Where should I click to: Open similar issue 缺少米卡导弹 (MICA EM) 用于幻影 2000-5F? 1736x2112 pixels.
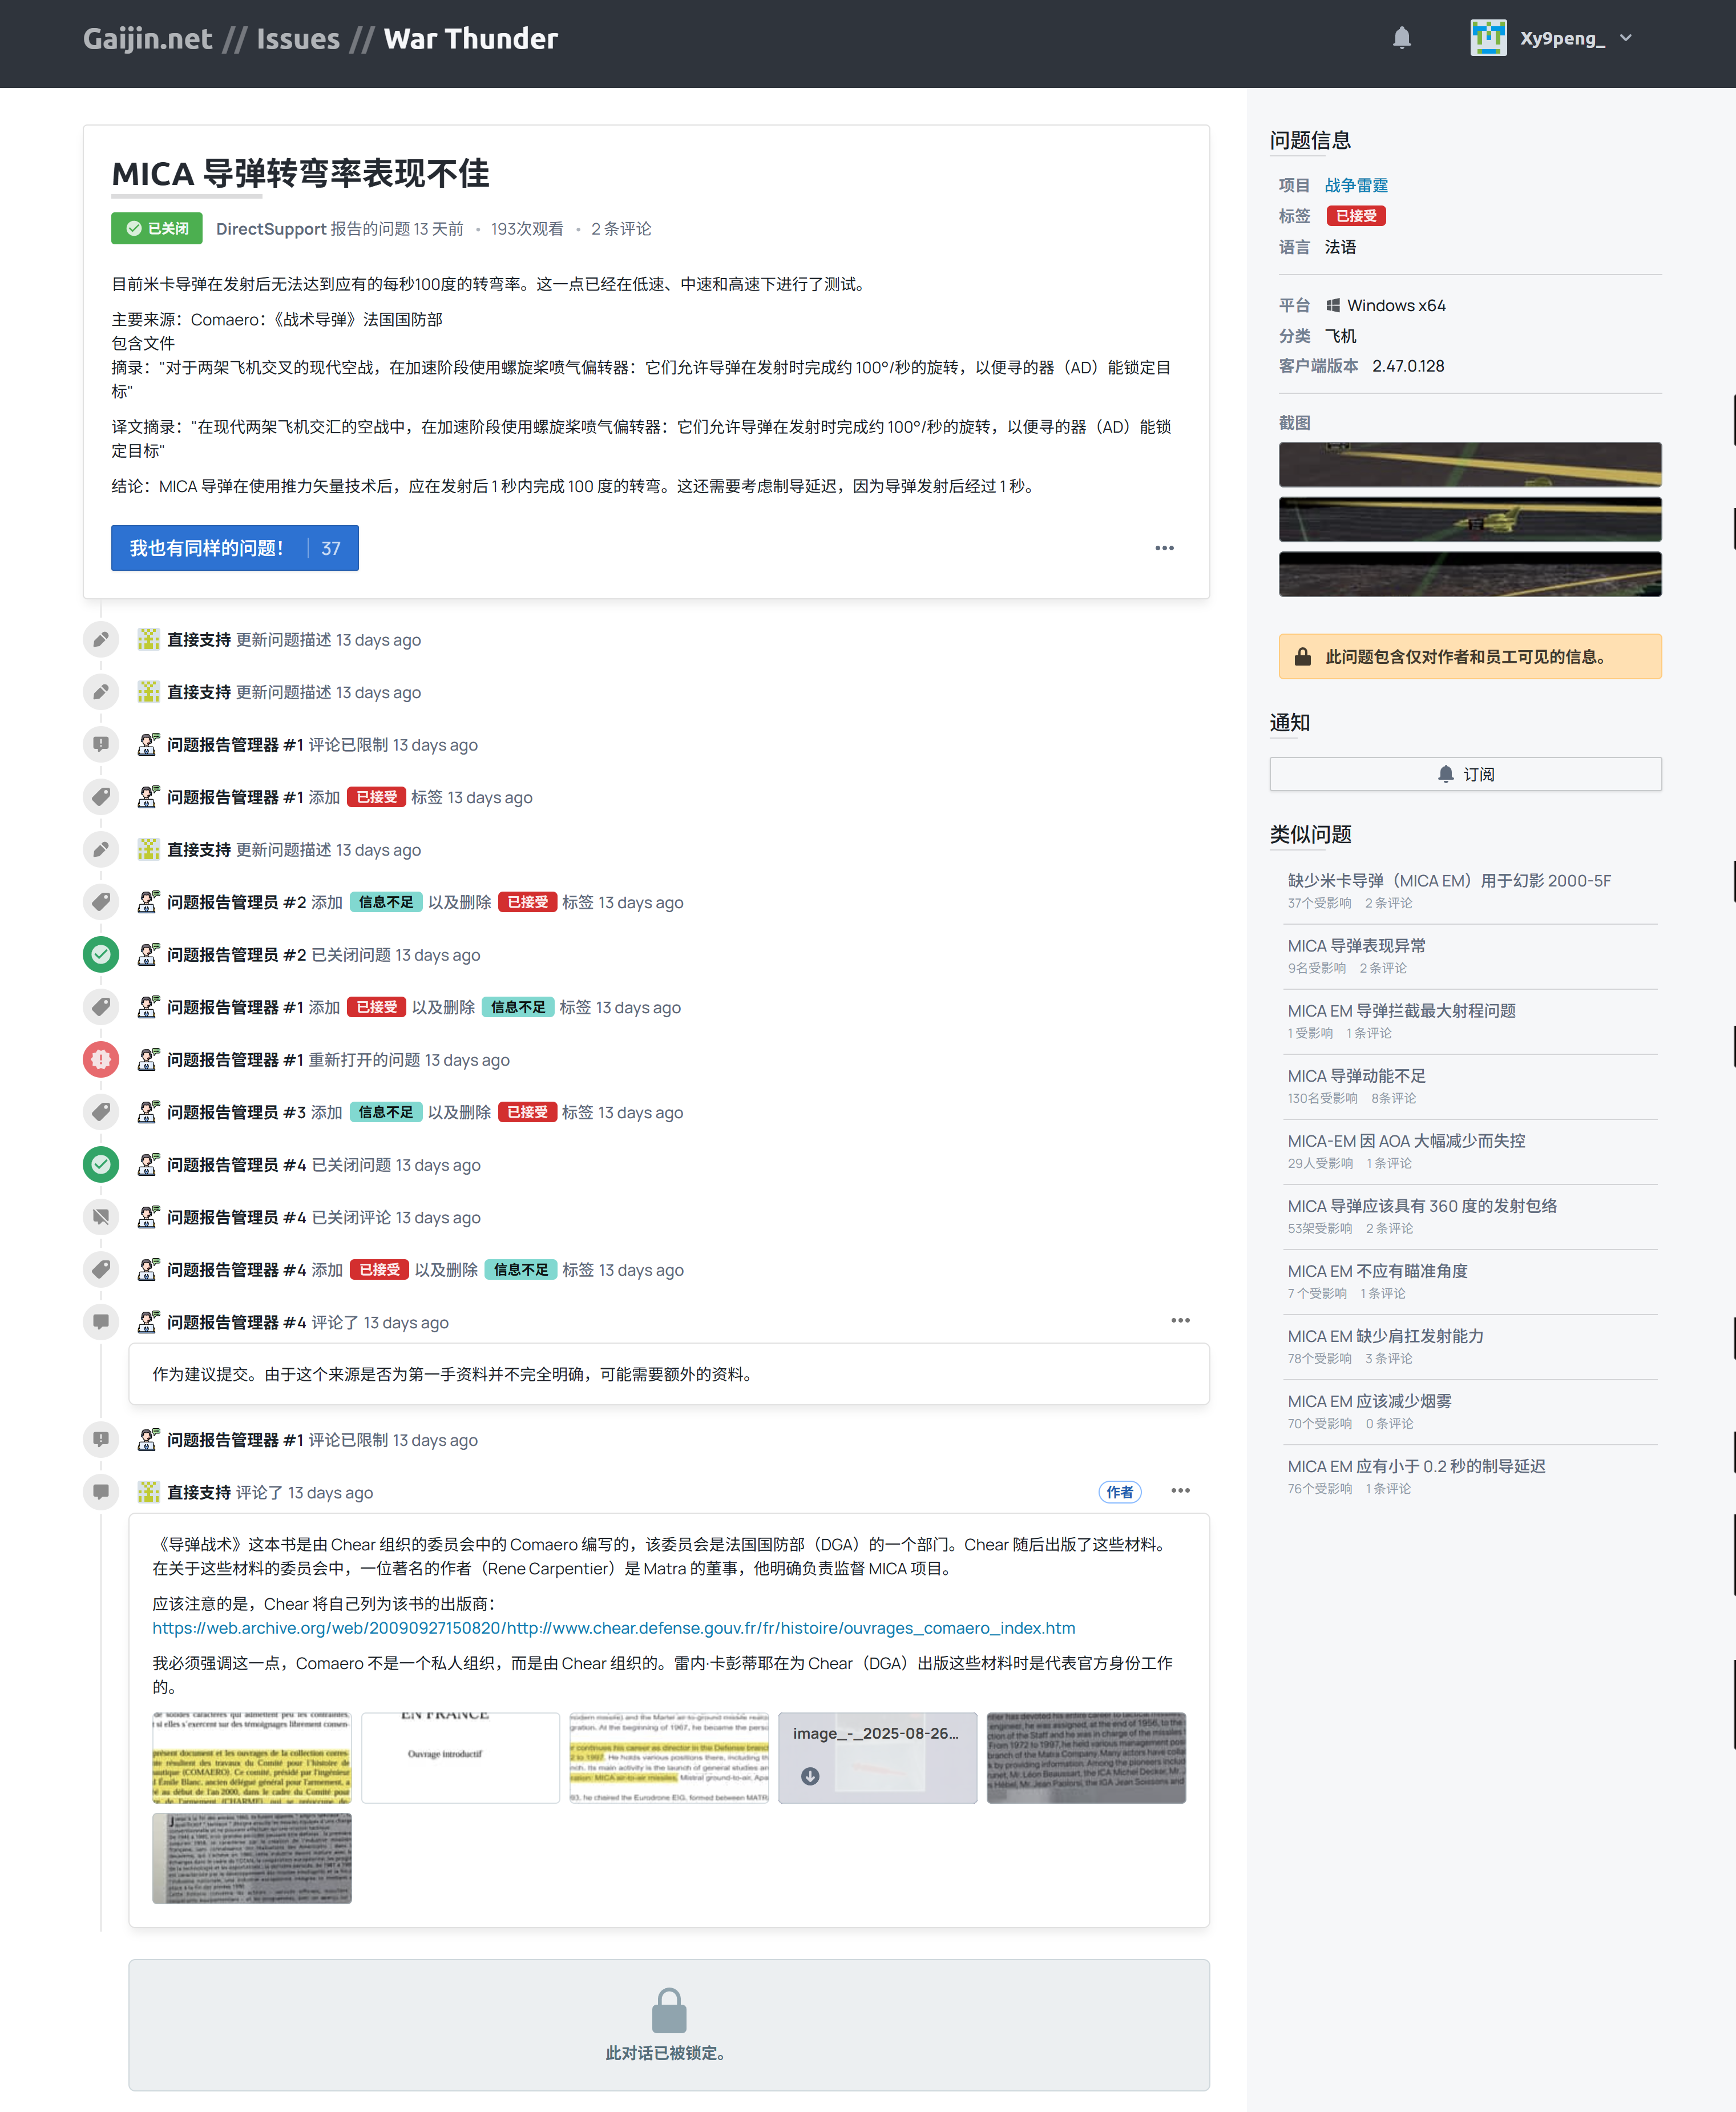click(1449, 880)
